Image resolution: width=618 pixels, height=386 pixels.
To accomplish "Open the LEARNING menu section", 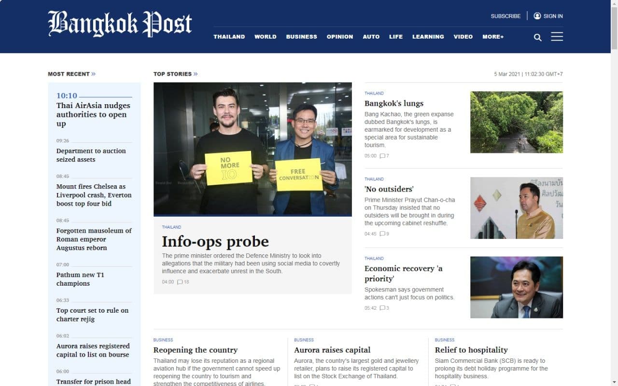I will coord(428,37).
